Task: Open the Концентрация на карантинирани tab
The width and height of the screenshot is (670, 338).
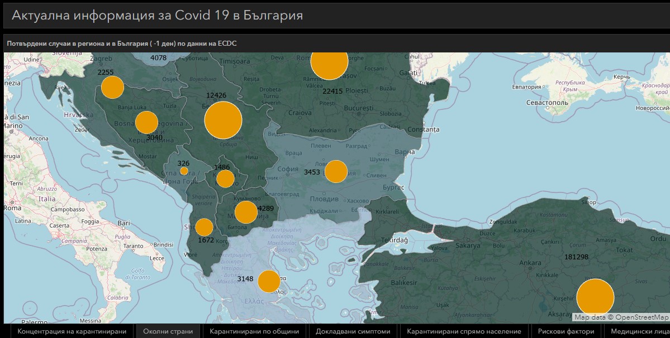Action: (x=72, y=331)
